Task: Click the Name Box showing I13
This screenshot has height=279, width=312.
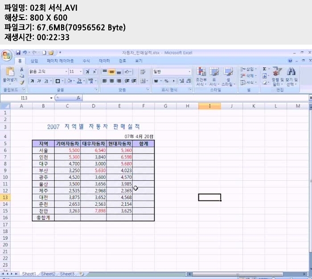Action: pyautogui.click(x=27, y=98)
